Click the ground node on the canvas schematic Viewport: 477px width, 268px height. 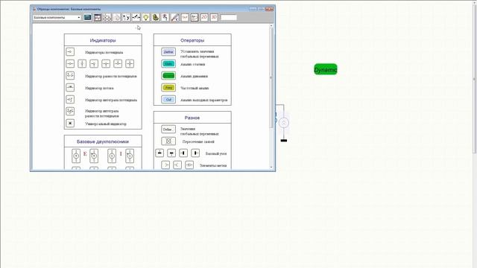coord(283,141)
